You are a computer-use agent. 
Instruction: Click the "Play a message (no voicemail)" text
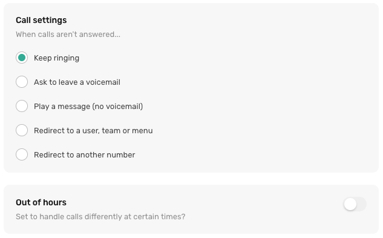(88, 107)
